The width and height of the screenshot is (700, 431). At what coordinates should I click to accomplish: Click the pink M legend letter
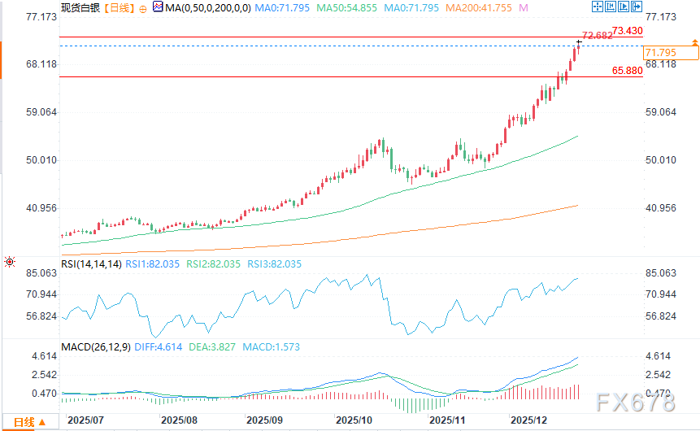524,8
